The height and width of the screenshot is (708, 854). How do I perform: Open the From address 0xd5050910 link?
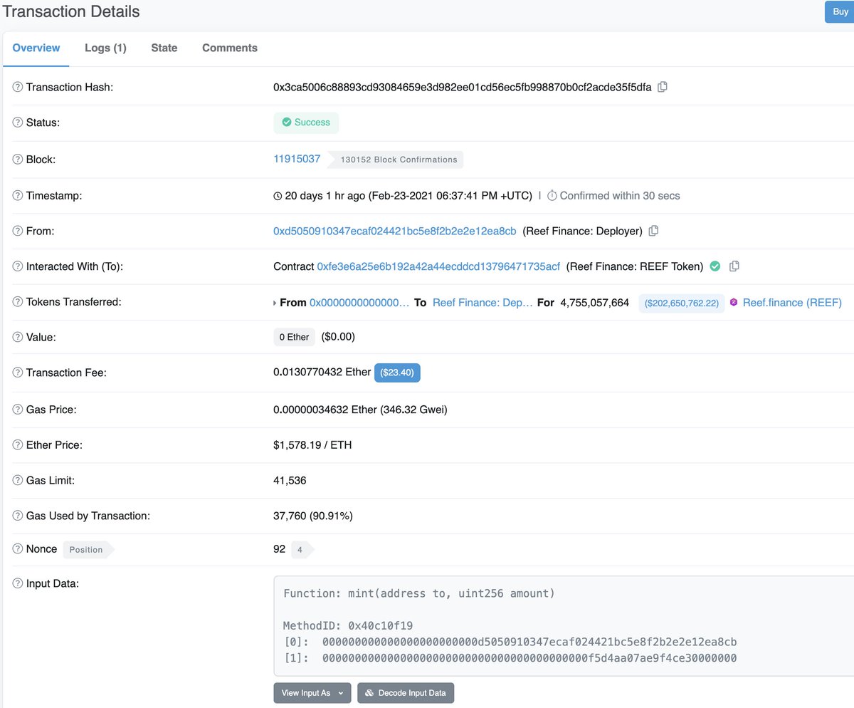[395, 231]
